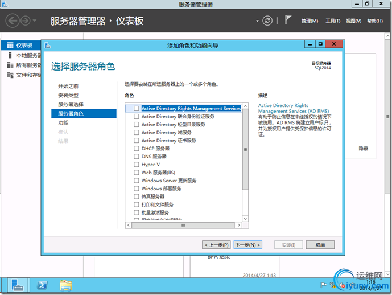Click roles list scroll up arrow

pos(245,106)
